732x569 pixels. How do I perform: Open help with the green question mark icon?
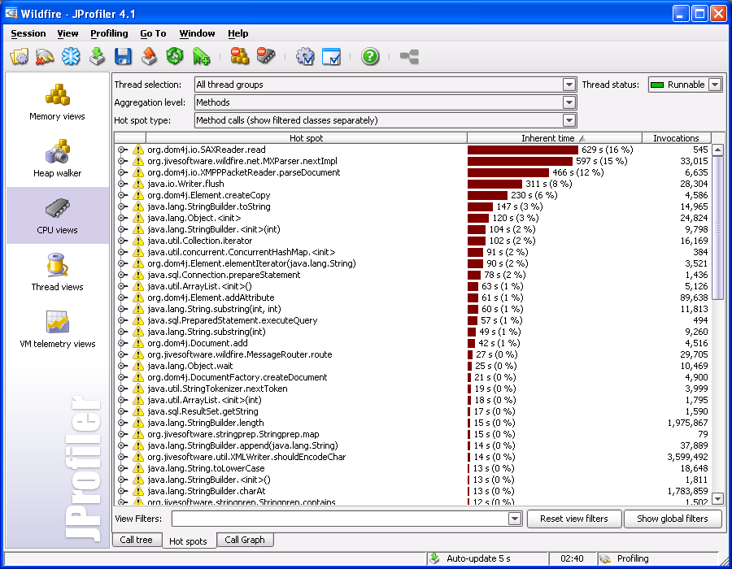coord(370,57)
